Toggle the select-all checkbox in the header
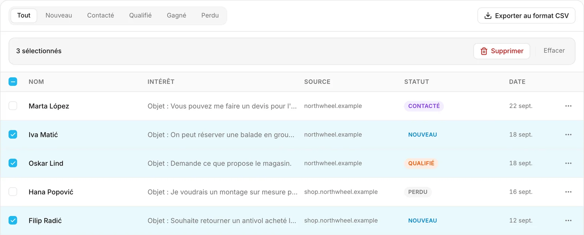 (x=13, y=82)
